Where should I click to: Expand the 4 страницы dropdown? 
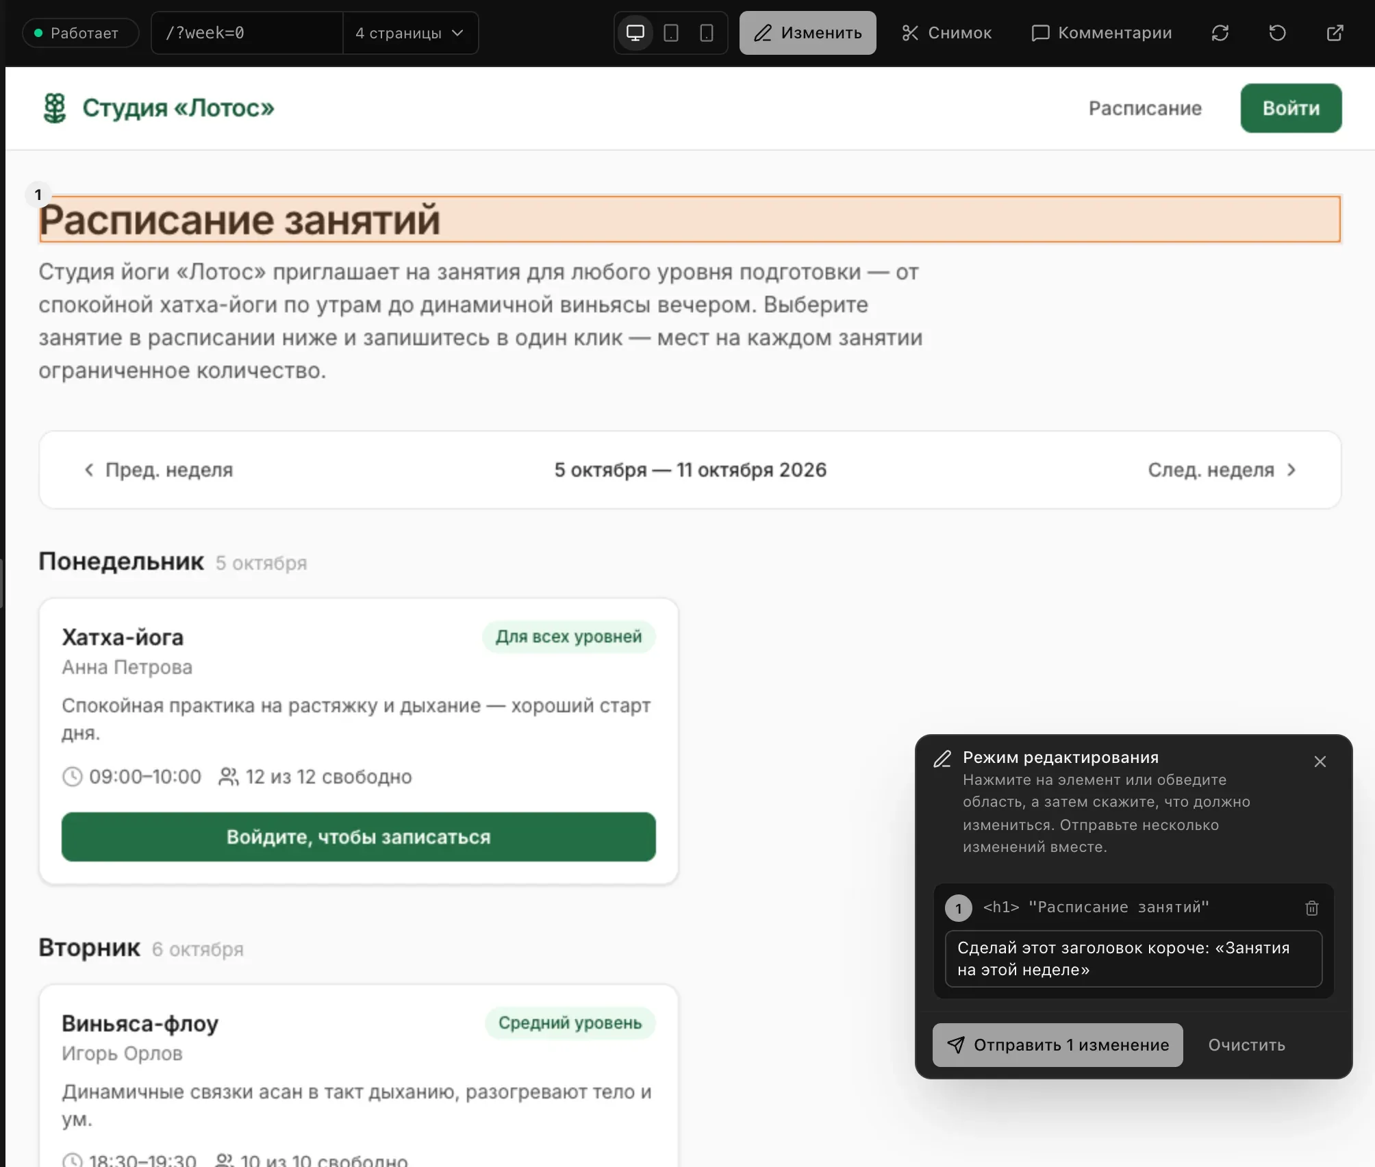coord(409,33)
